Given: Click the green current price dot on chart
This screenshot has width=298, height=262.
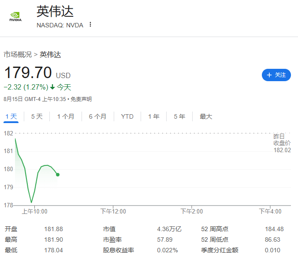Looking at the screenshot, I should point(58,175).
